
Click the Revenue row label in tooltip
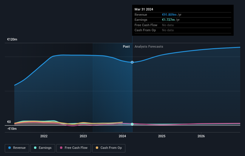141,15
